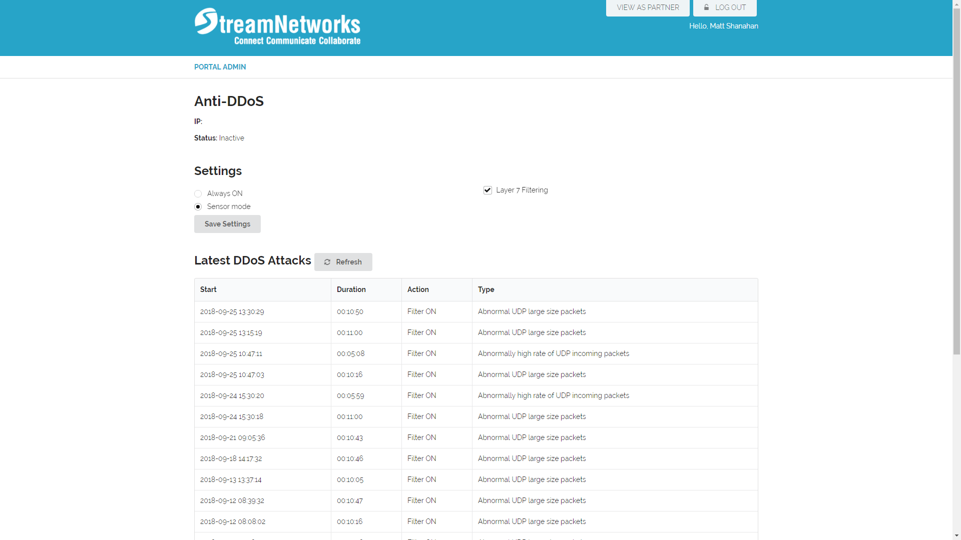Click the VIEW AS PARTNER button
Image resolution: width=961 pixels, height=540 pixels.
pos(647,7)
